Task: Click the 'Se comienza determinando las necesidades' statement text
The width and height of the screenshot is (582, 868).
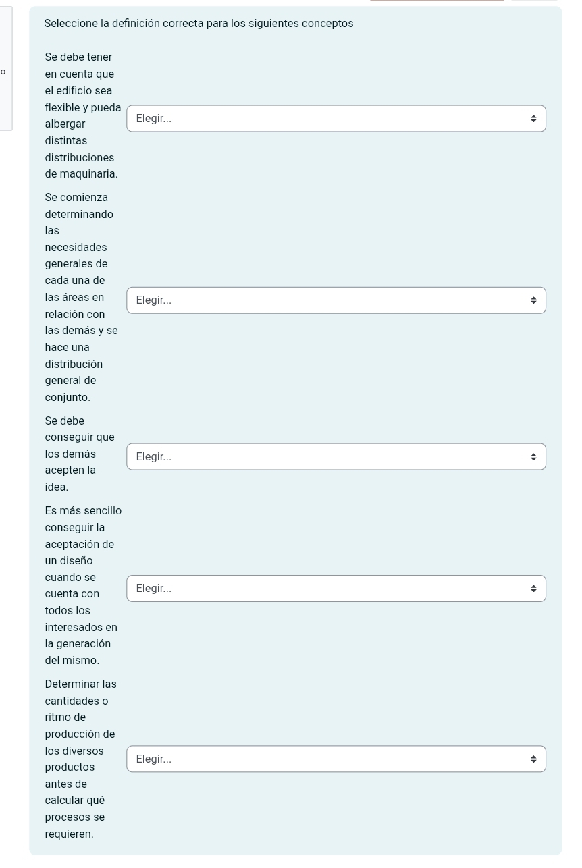Action: tap(82, 298)
